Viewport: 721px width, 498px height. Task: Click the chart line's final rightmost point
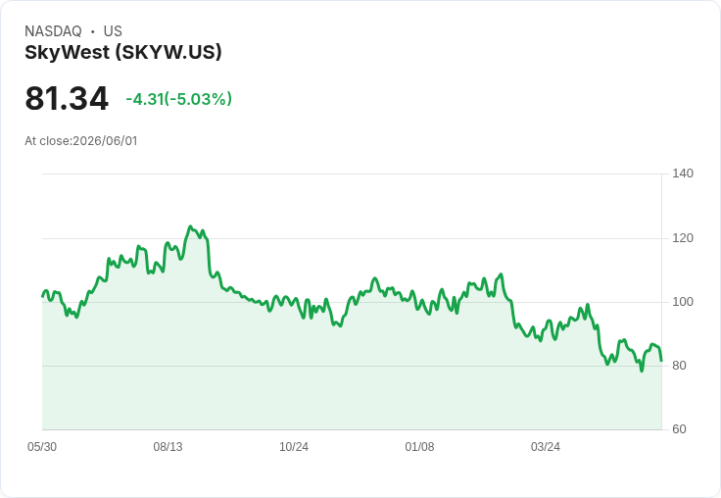click(x=661, y=361)
